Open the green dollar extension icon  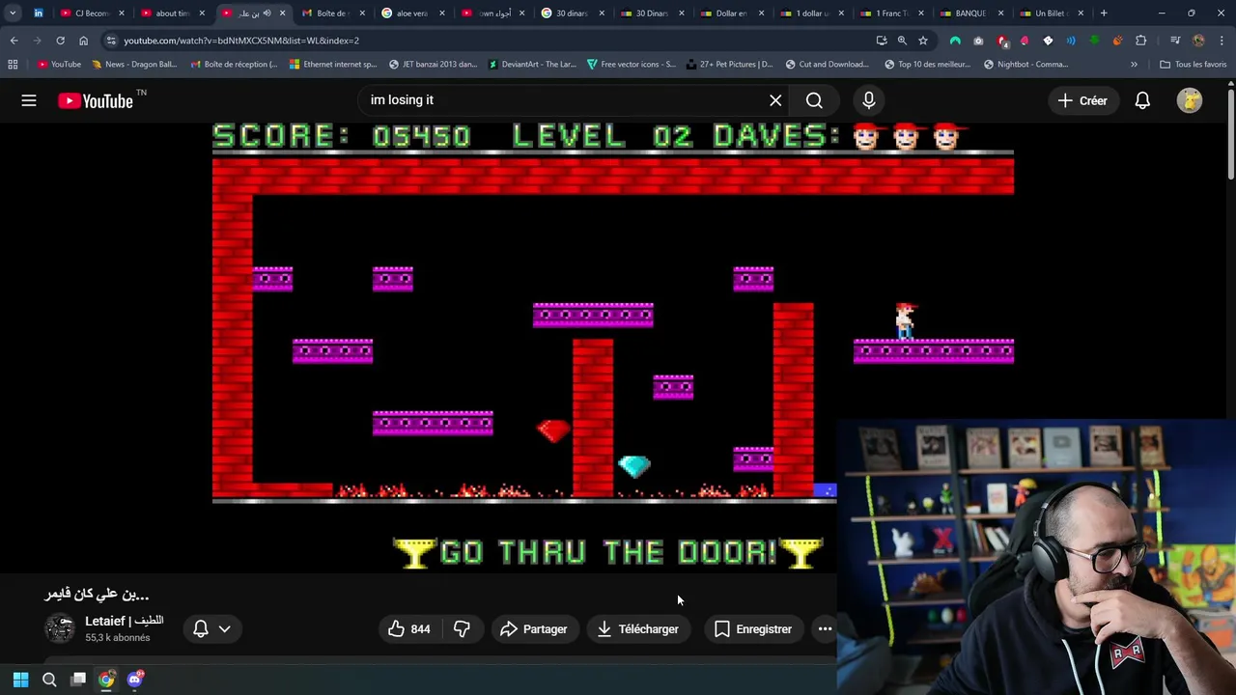click(x=1094, y=41)
